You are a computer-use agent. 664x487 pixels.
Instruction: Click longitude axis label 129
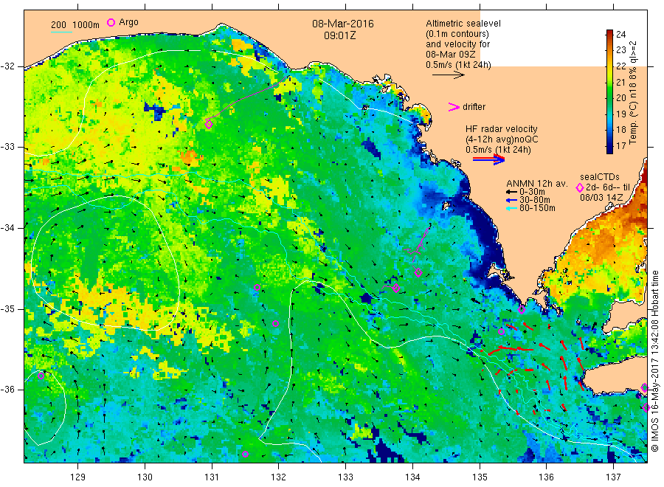(78, 477)
